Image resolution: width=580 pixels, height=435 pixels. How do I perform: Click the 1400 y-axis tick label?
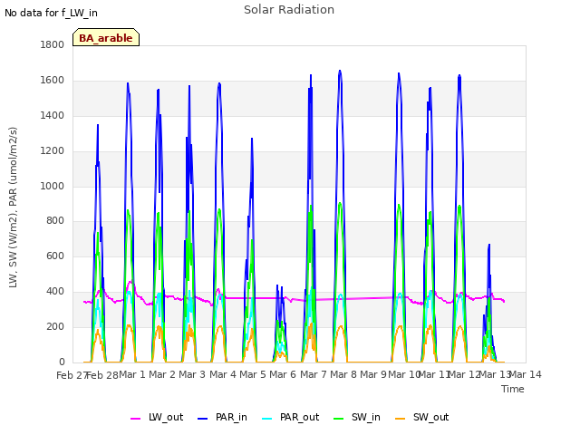pos(53,115)
